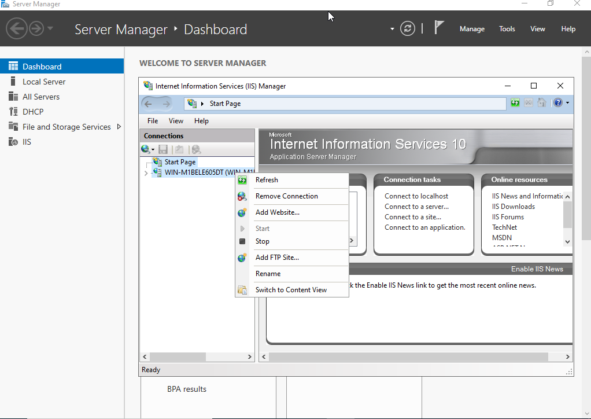This screenshot has width=591, height=419.
Task: Click Connect to a site link
Action: [x=413, y=217]
